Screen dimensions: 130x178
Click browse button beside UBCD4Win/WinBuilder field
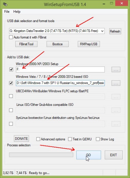[x=116, y=97]
